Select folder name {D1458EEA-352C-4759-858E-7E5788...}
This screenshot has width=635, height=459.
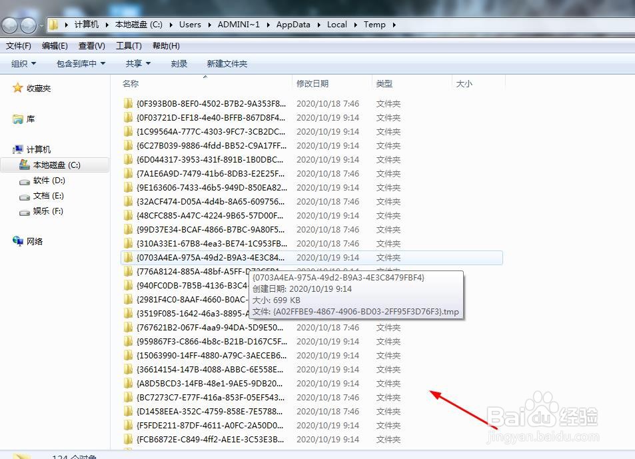pyautogui.click(x=209, y=411)
